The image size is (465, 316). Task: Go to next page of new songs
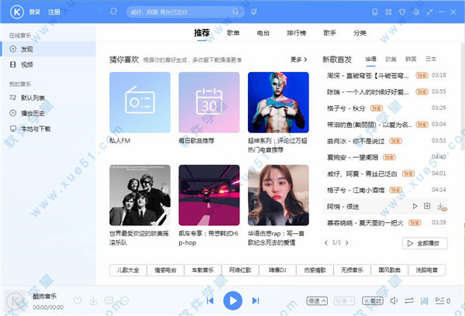click(x=346, y=242)
